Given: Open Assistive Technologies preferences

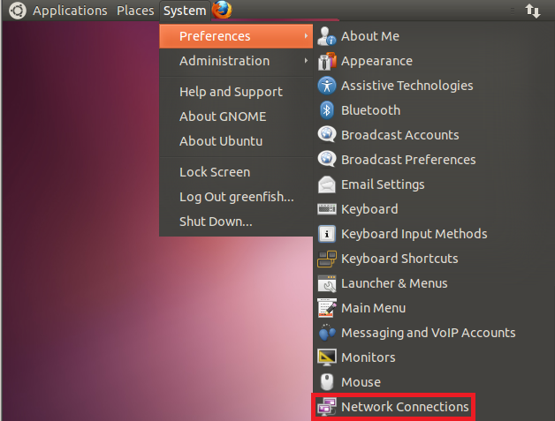Looking at the screenshot, I should click(x=434, y=86).
